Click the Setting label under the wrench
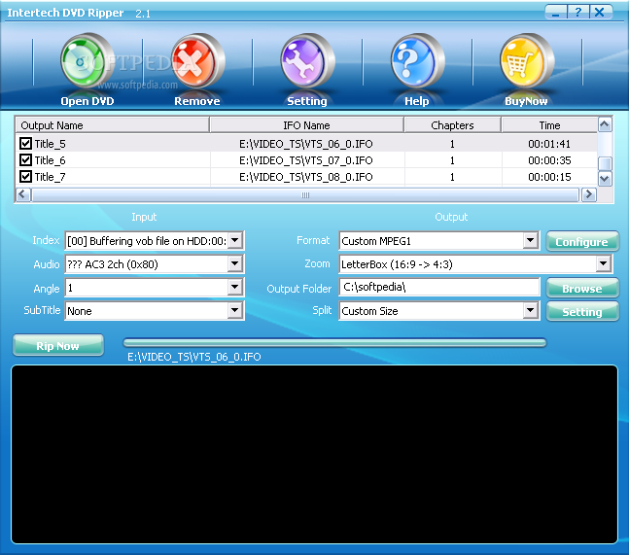This screenshot has height=555, width=629. pos(307,101)
